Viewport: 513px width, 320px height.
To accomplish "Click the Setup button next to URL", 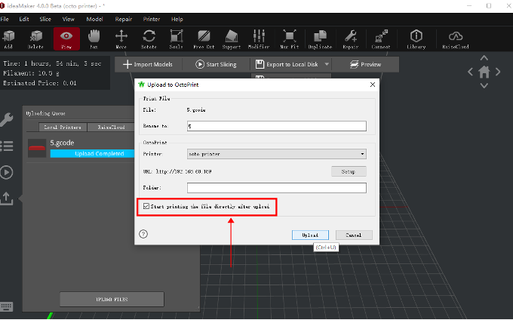I will coord(349,171).
